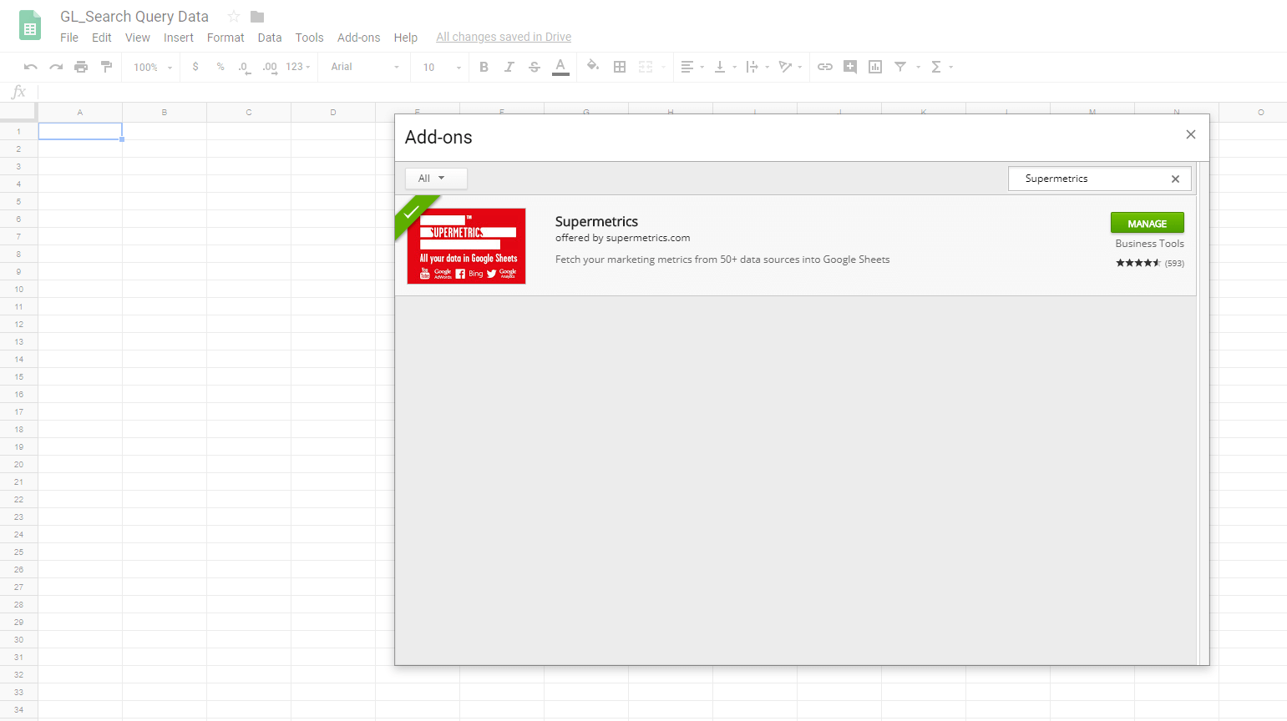Open the Data menu

(270, 37)
